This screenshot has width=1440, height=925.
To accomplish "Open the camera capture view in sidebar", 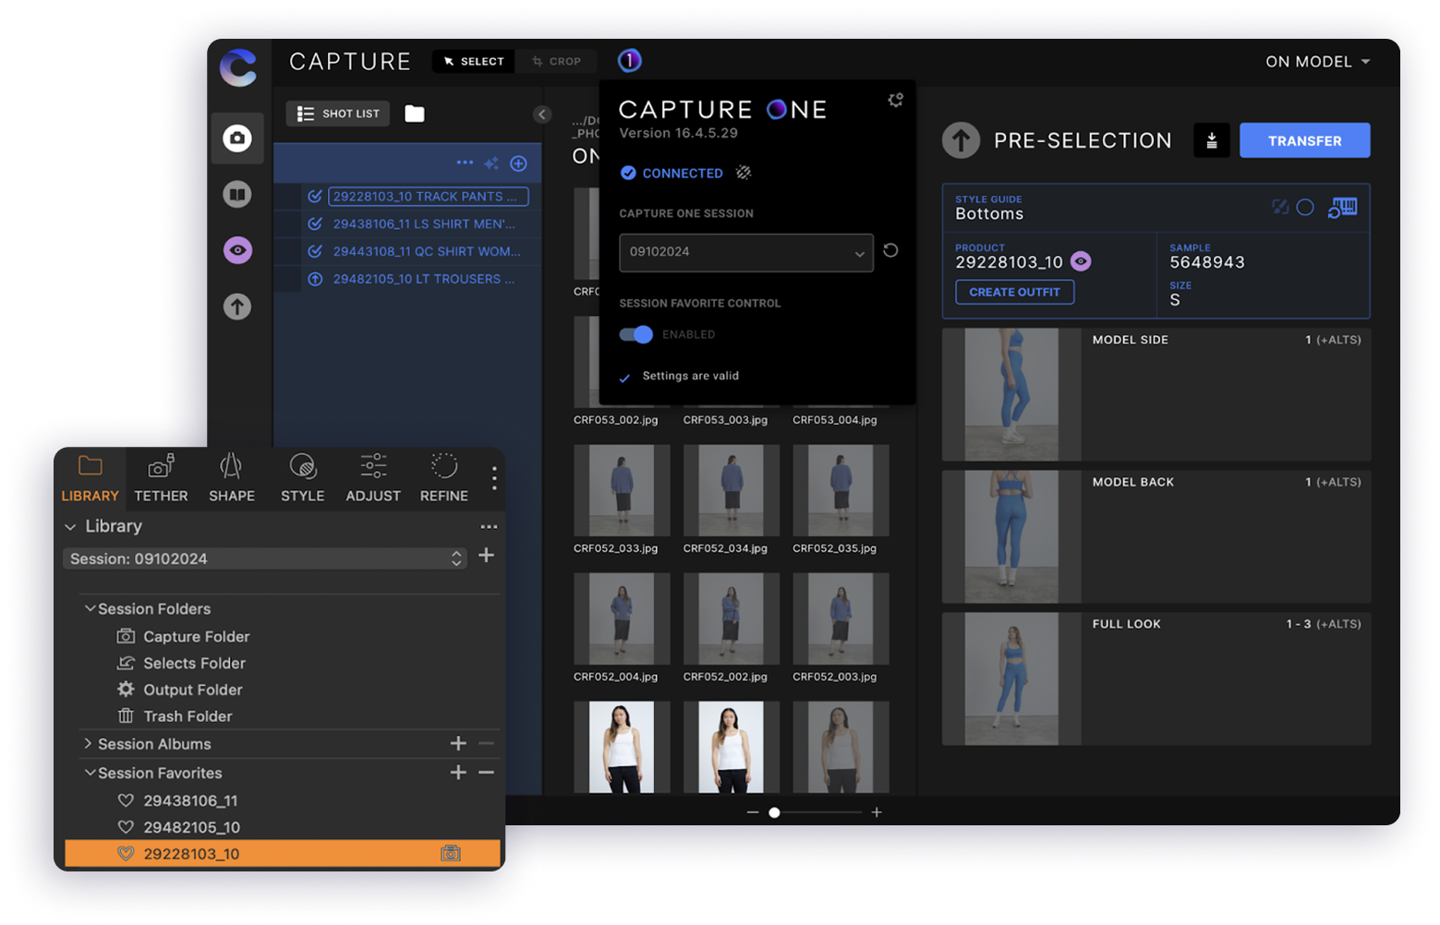I will (x=237, y=138).
